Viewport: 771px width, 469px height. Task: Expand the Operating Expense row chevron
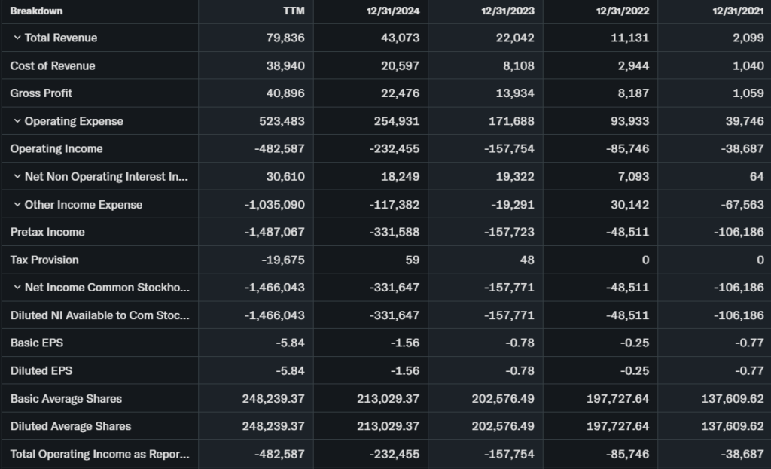(17, 121)
